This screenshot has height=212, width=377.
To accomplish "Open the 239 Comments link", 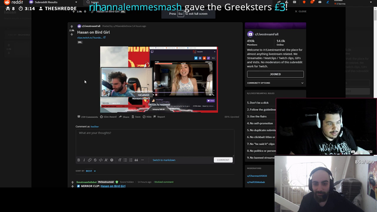I will tap(88, 117).
